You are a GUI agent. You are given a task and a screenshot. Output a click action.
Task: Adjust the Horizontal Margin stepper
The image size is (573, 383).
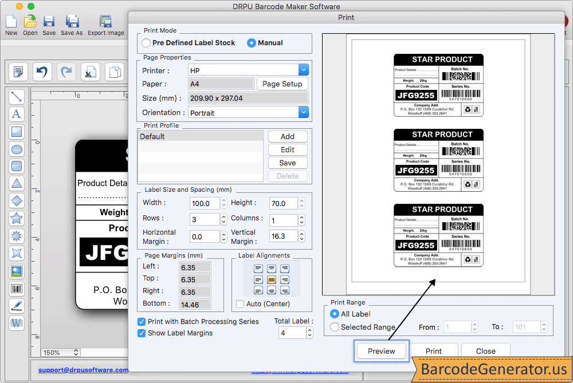coord(223,236)
